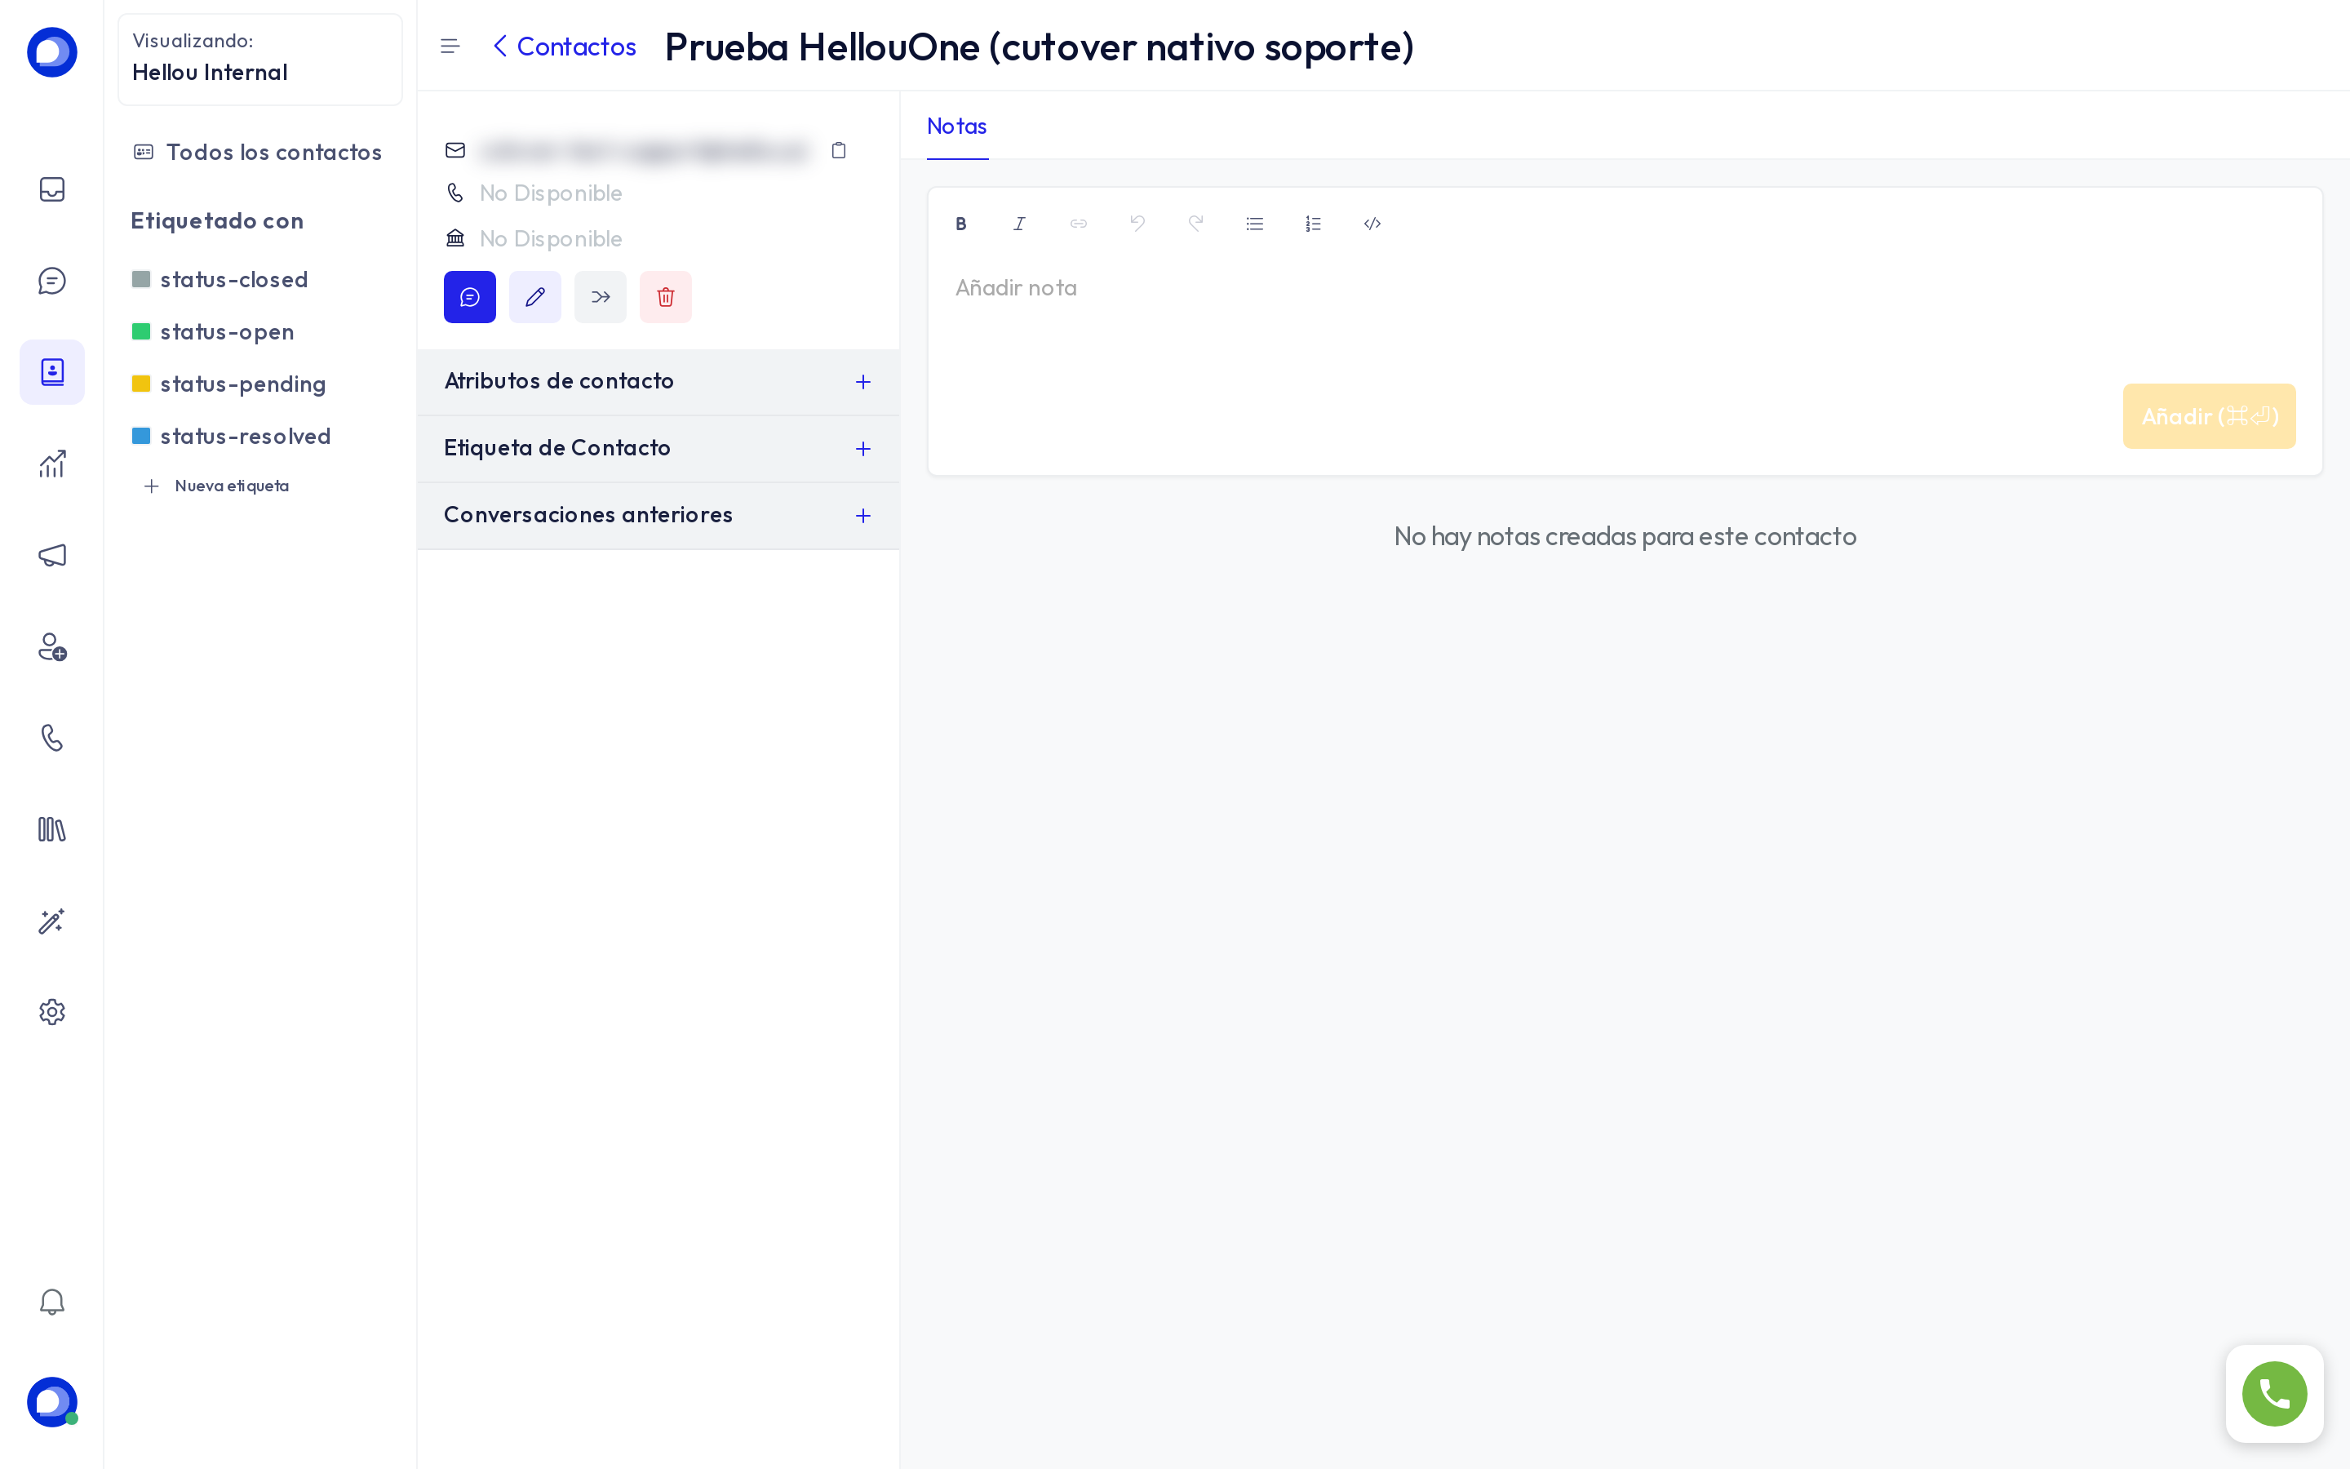The width and height of the screenshot is (2350, 1469).
Task: Toggle the sidebar hamburger menu icon
Action: [x=450, y=46]
